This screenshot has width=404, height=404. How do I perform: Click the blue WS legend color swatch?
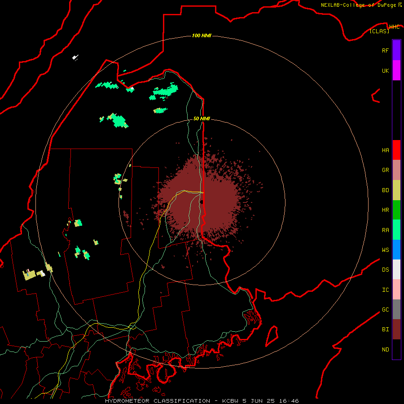click(x=396, y=250)
